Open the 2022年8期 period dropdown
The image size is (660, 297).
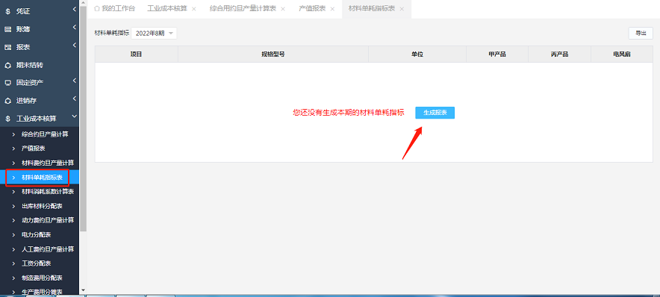[154, 34]
